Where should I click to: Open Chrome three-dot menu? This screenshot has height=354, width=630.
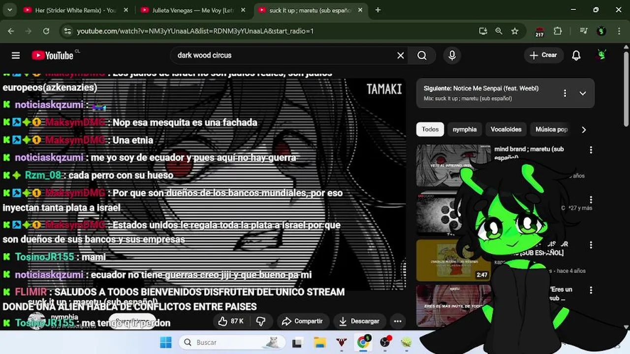click(x=619, y=31)
